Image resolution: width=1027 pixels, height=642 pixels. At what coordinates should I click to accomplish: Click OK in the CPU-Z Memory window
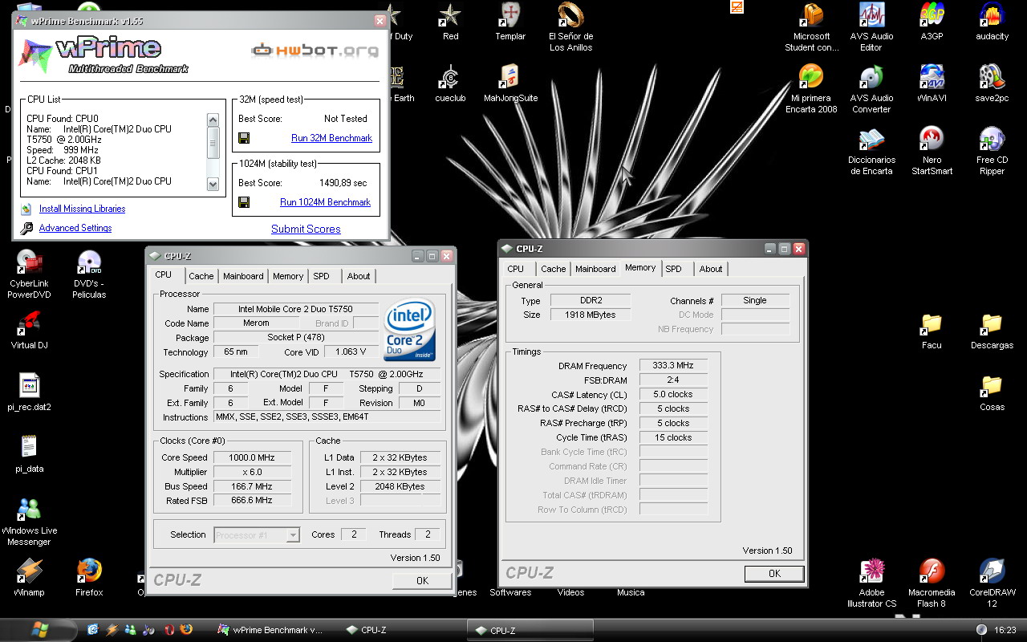[774, 573]
